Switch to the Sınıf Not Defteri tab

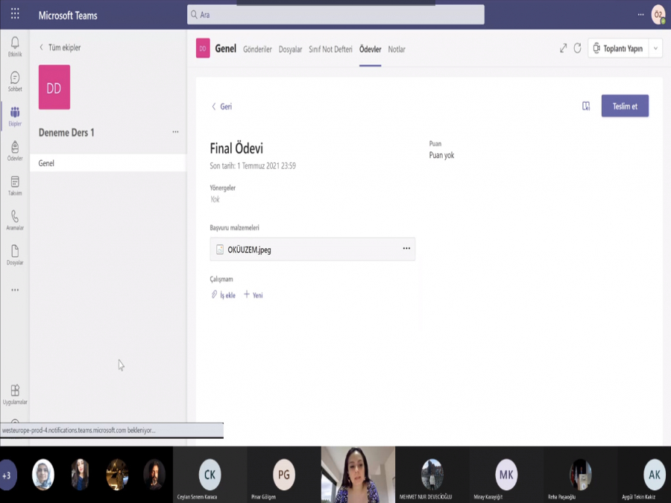pos(330,49)
